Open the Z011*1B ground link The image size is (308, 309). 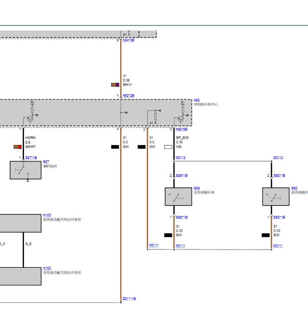129,298
